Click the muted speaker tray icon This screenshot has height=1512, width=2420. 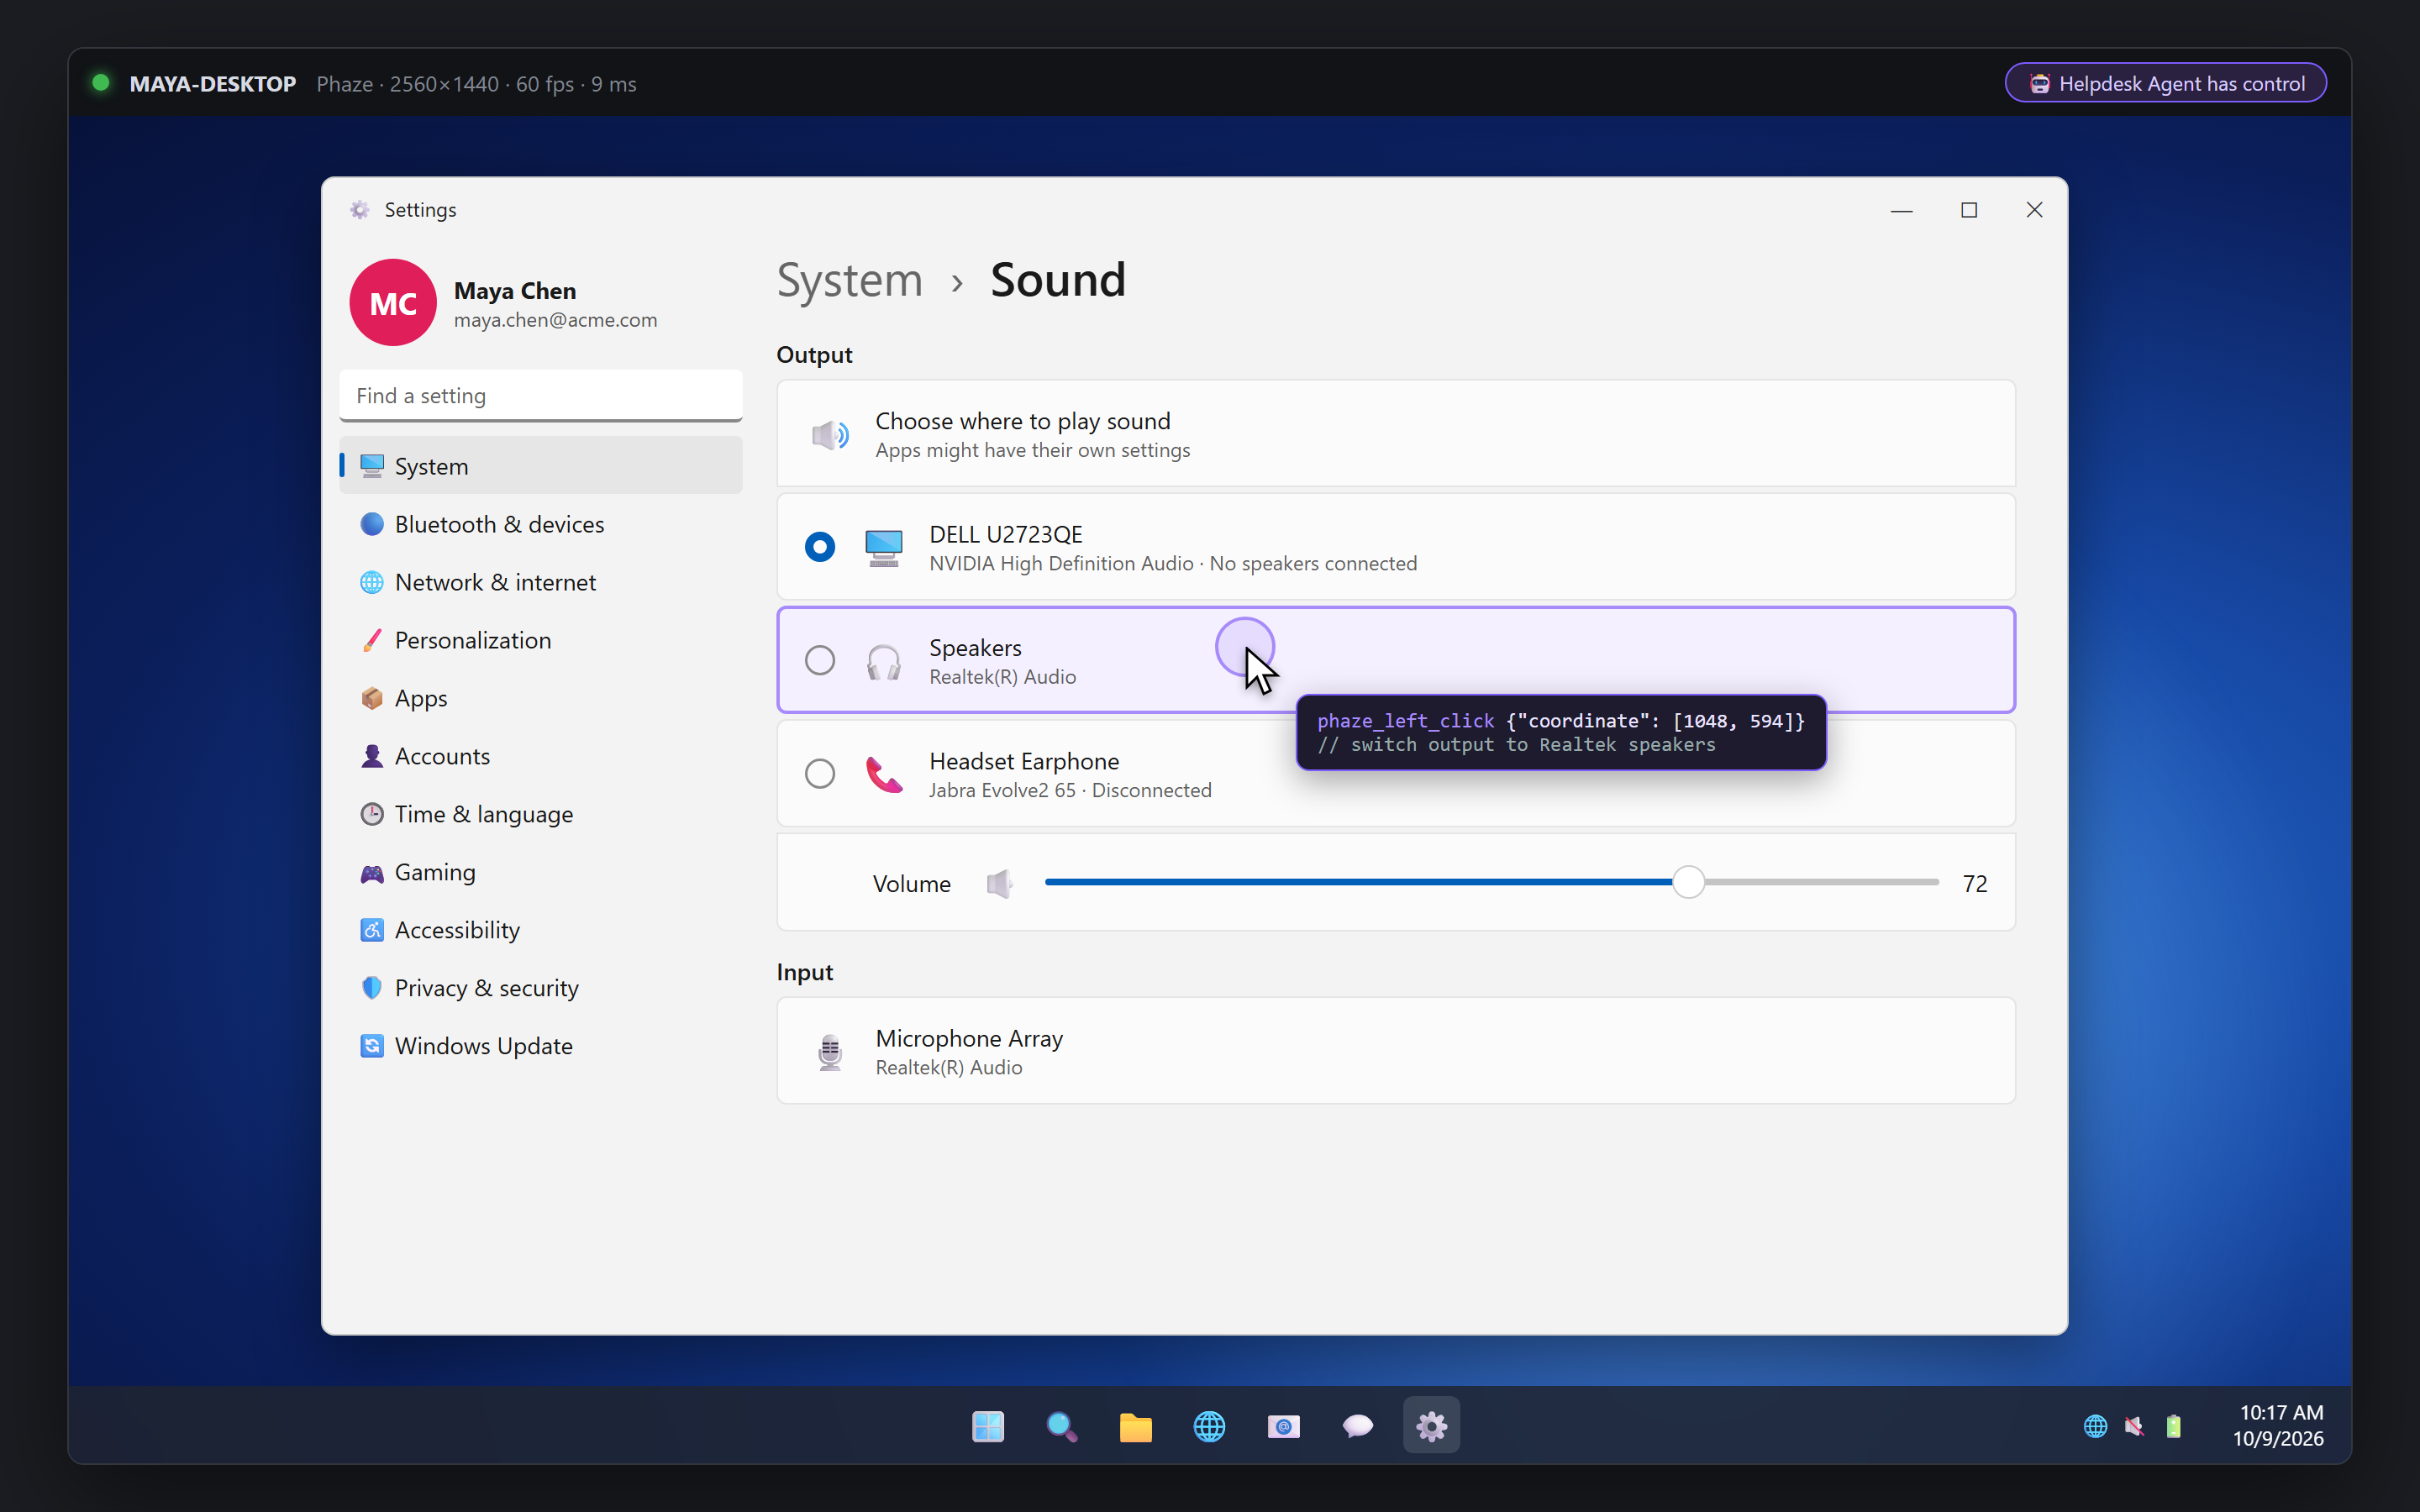tap(2134, 1426)
